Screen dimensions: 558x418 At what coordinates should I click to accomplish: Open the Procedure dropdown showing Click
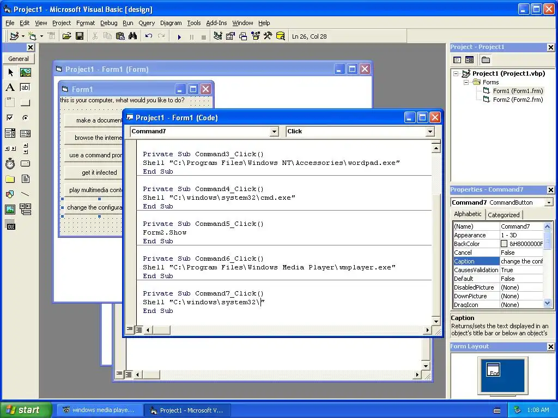[x=430, y=132]
